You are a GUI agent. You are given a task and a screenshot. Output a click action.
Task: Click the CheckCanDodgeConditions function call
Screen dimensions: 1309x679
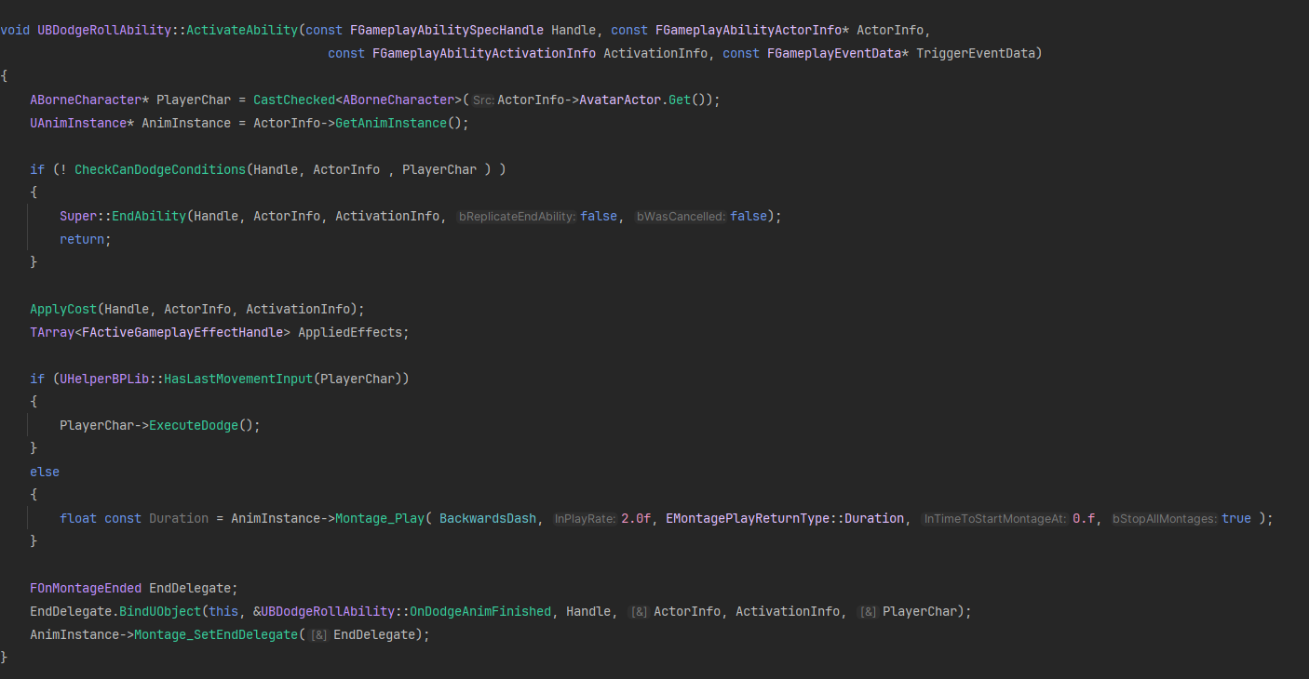click(160, 169)
